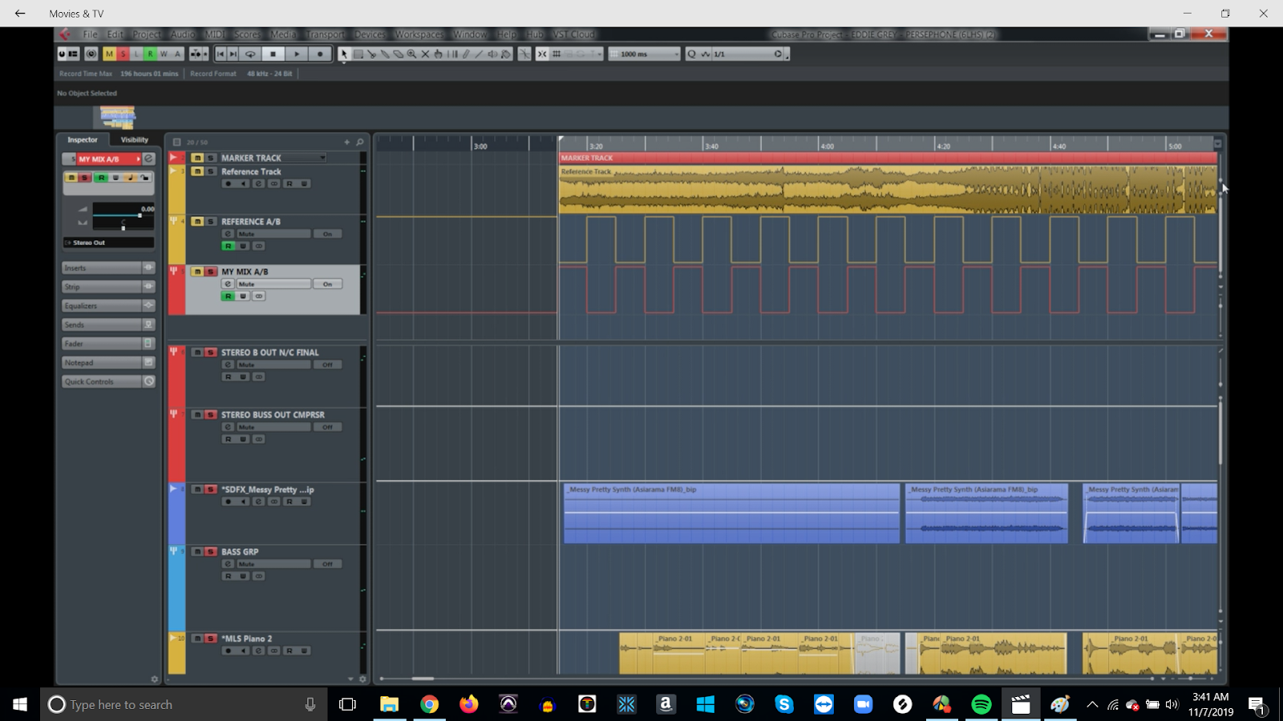The height and width of the screenshot is (721, 1283).
Task: Solo the Reference Track
Action: (x=212, y=171)
